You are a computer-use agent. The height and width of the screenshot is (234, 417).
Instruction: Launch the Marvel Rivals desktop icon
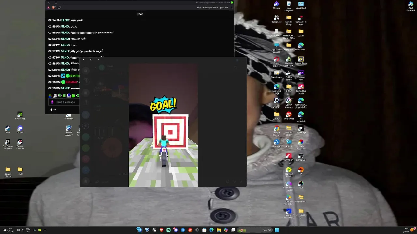pos(301,60)
